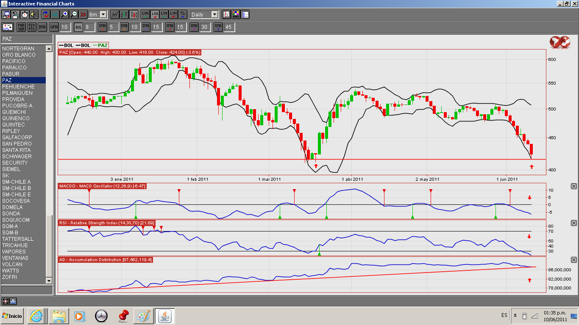Toggle the SMA 1 moving average
The image size is (579, 325).
170,27
